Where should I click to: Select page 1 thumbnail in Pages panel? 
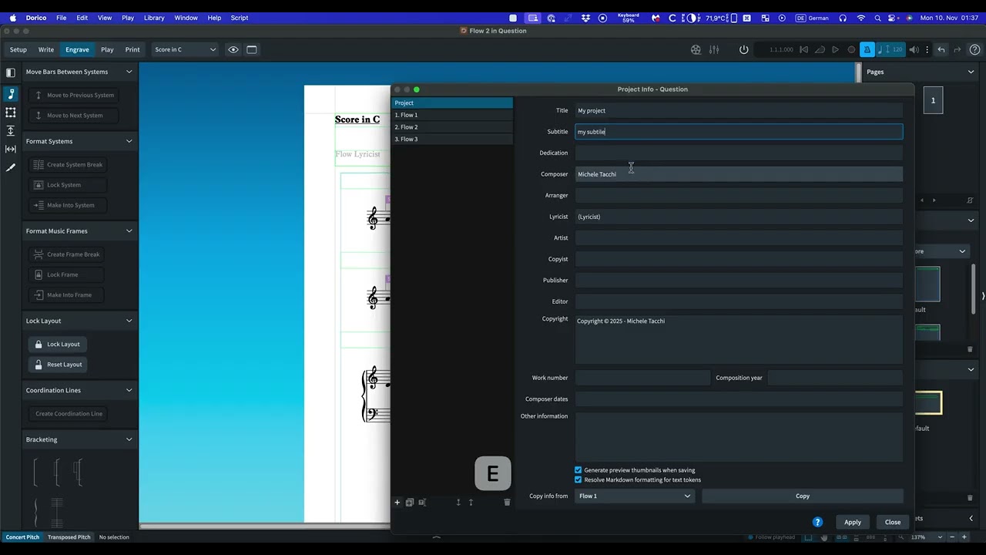point(933,100)
